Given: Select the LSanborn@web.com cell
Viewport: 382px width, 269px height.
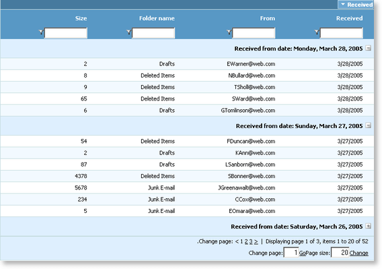Looking at the screenshot, I should point(250,165).
